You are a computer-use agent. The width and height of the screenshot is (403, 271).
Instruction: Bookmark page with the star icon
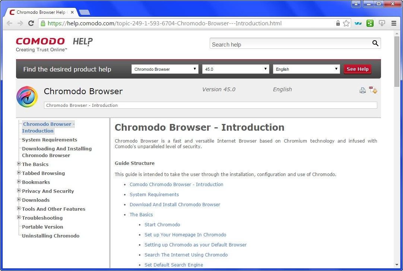coord(346,23)
